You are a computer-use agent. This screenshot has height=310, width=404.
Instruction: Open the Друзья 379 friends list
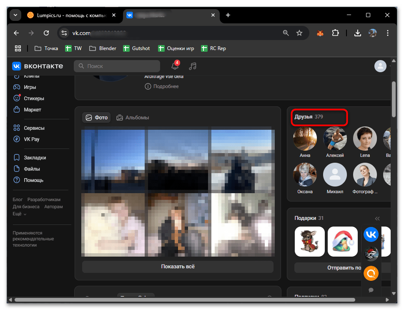309,117
